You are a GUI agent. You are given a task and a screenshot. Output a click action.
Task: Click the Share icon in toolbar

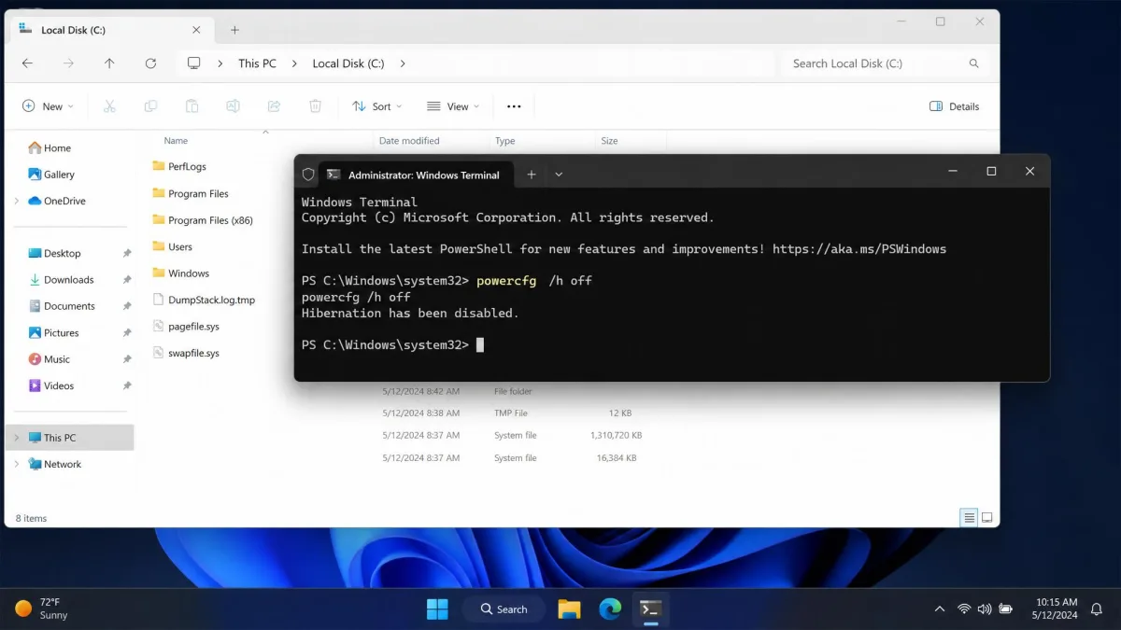pyautogui.click(x=274, y=106)
